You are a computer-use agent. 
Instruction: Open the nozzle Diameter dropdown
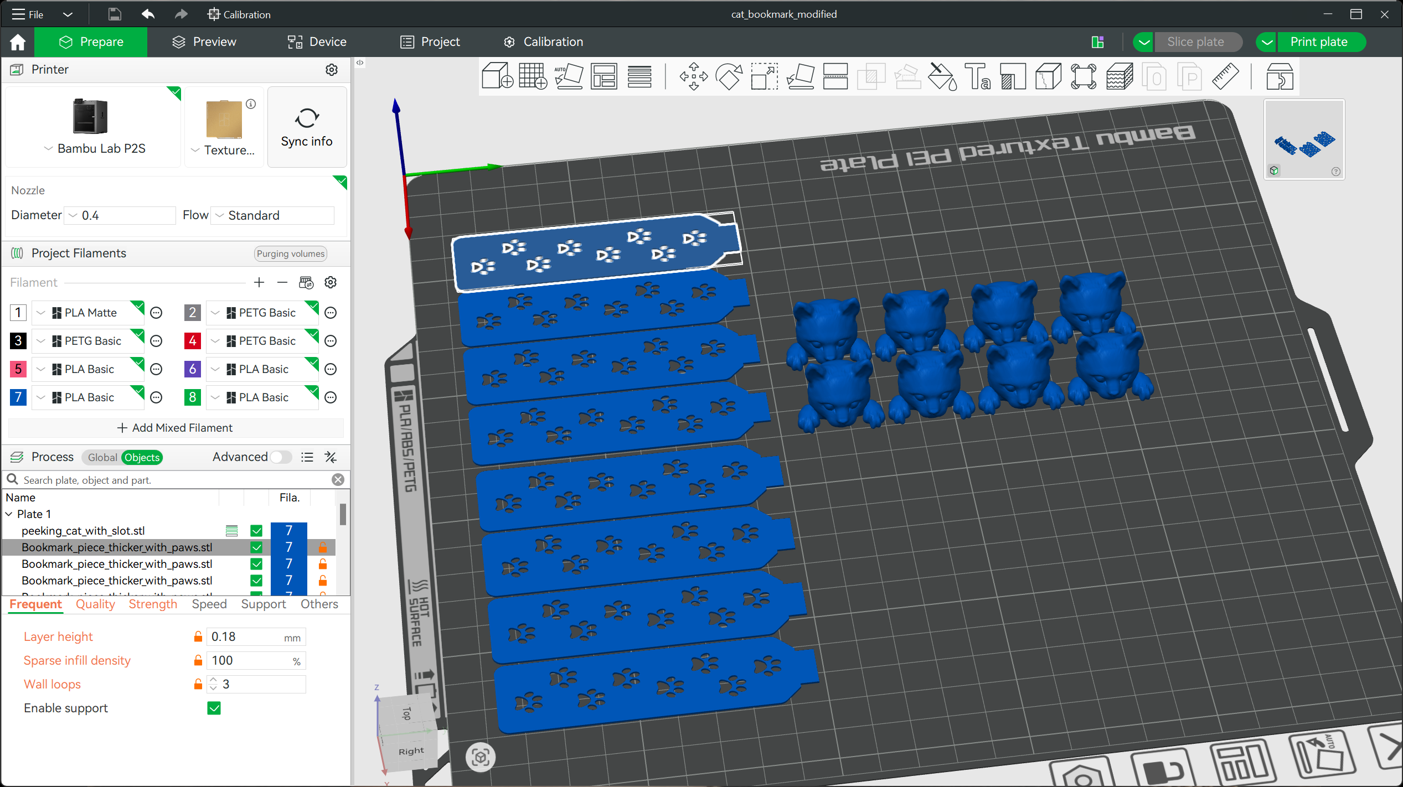point(121,215)
